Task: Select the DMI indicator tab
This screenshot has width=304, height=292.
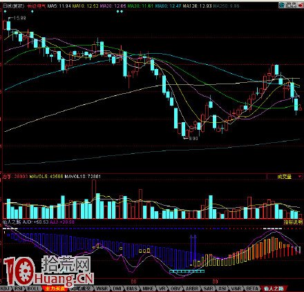Action: pos(117,289)
